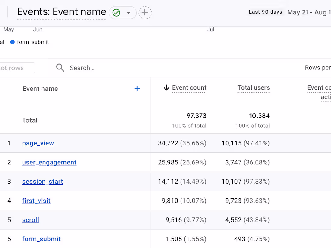Click the plus icon to add a secondary dimension
Image resolution: width=331 pixels, height=248 pixels.
[137, 88]
